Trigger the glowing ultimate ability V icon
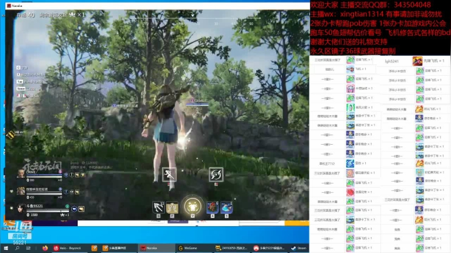 (193, 206)
